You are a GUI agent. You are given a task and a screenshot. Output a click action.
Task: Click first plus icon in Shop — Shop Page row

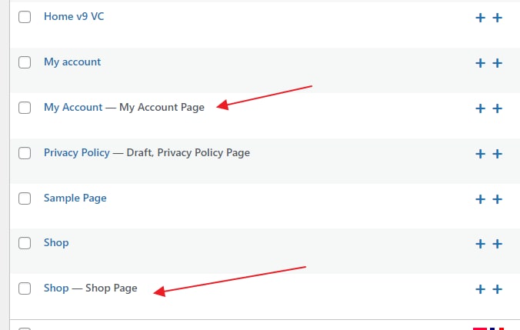click(480, 289)
